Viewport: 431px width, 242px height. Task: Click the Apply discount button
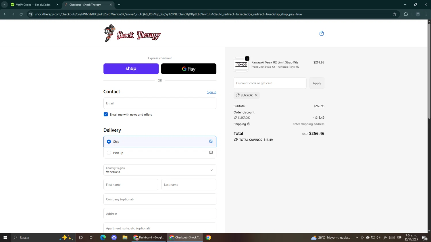point(317,83)
